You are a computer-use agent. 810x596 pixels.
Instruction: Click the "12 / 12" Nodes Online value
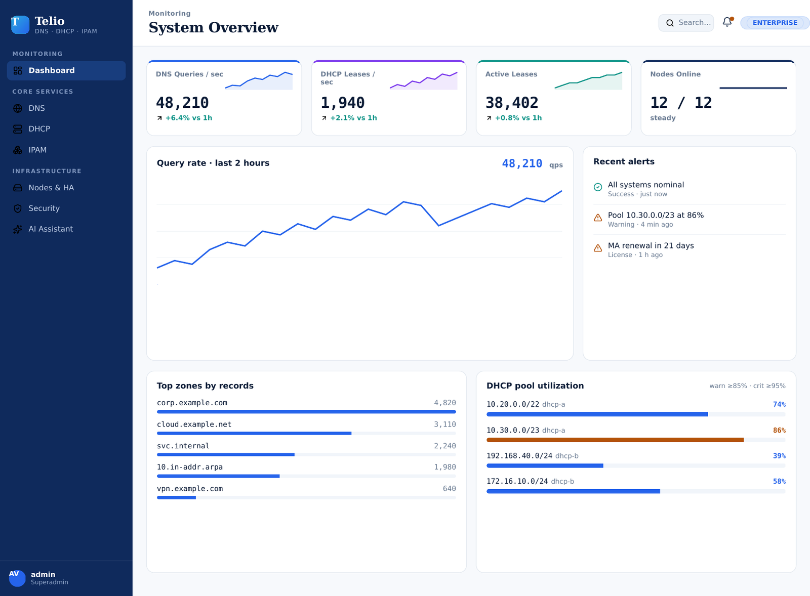tap(681, 103)
